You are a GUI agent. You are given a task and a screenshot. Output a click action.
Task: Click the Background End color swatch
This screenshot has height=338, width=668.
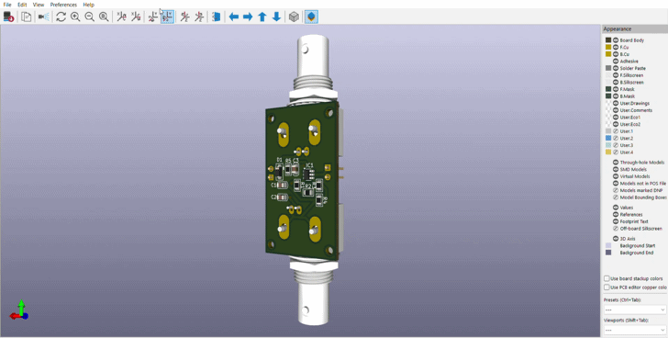tap(608, 253)
